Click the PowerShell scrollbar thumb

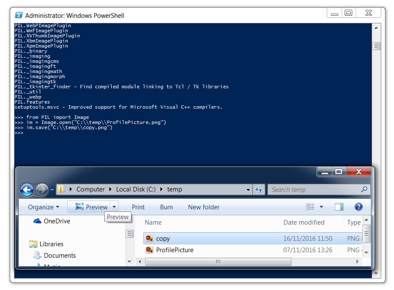376,46
